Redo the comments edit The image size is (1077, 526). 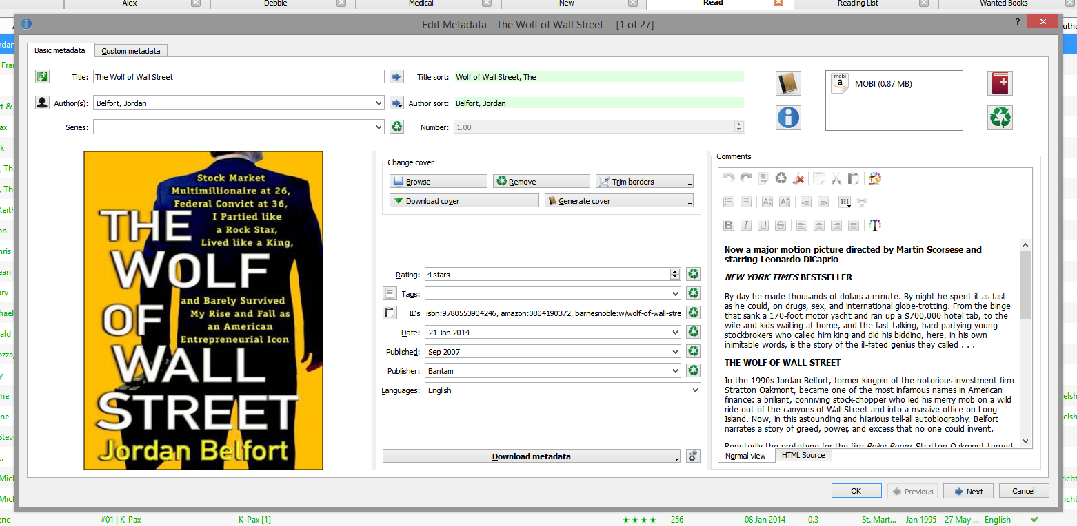[x=745, y=178]
